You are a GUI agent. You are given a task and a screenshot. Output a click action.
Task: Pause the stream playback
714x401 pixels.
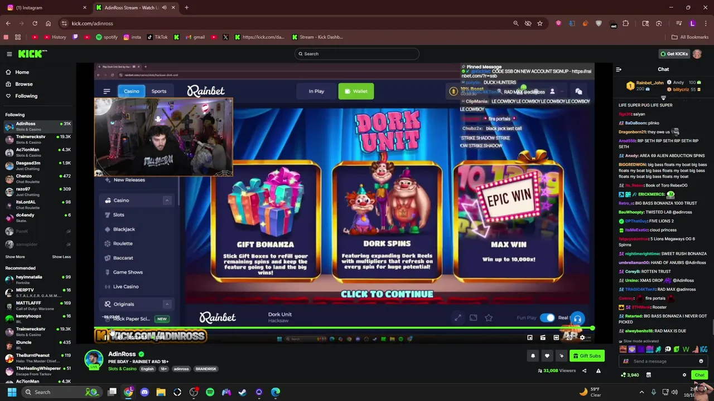105,338
